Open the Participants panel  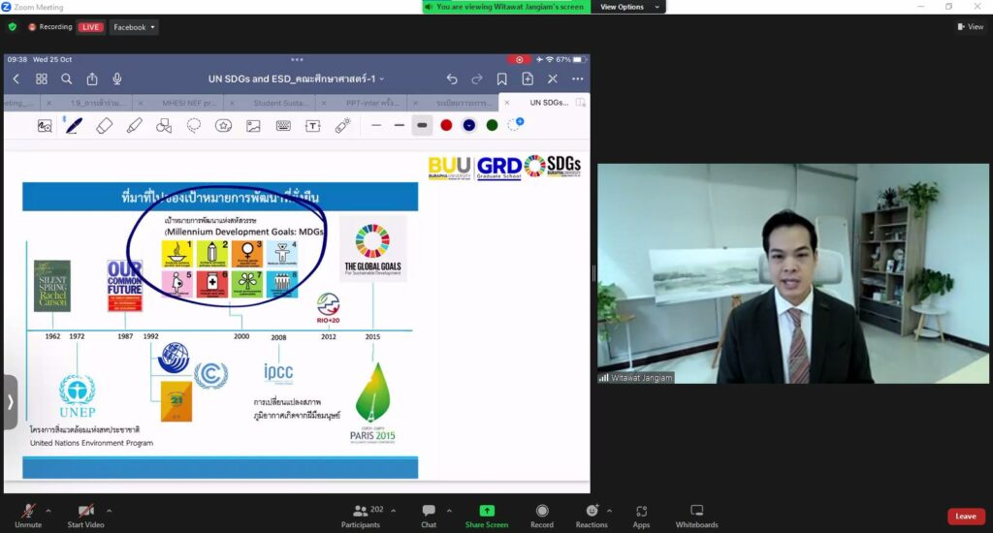(361, 514)
